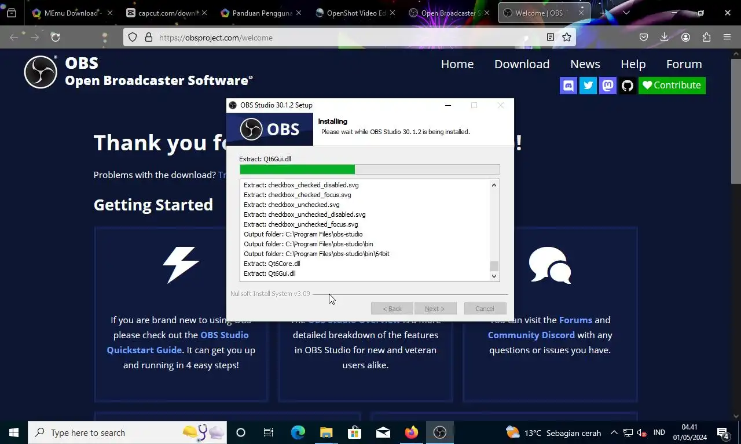Open OBS Studio Quickstart Guide link
This screenshot has height=444, width=741.
(x=178, y=342)
